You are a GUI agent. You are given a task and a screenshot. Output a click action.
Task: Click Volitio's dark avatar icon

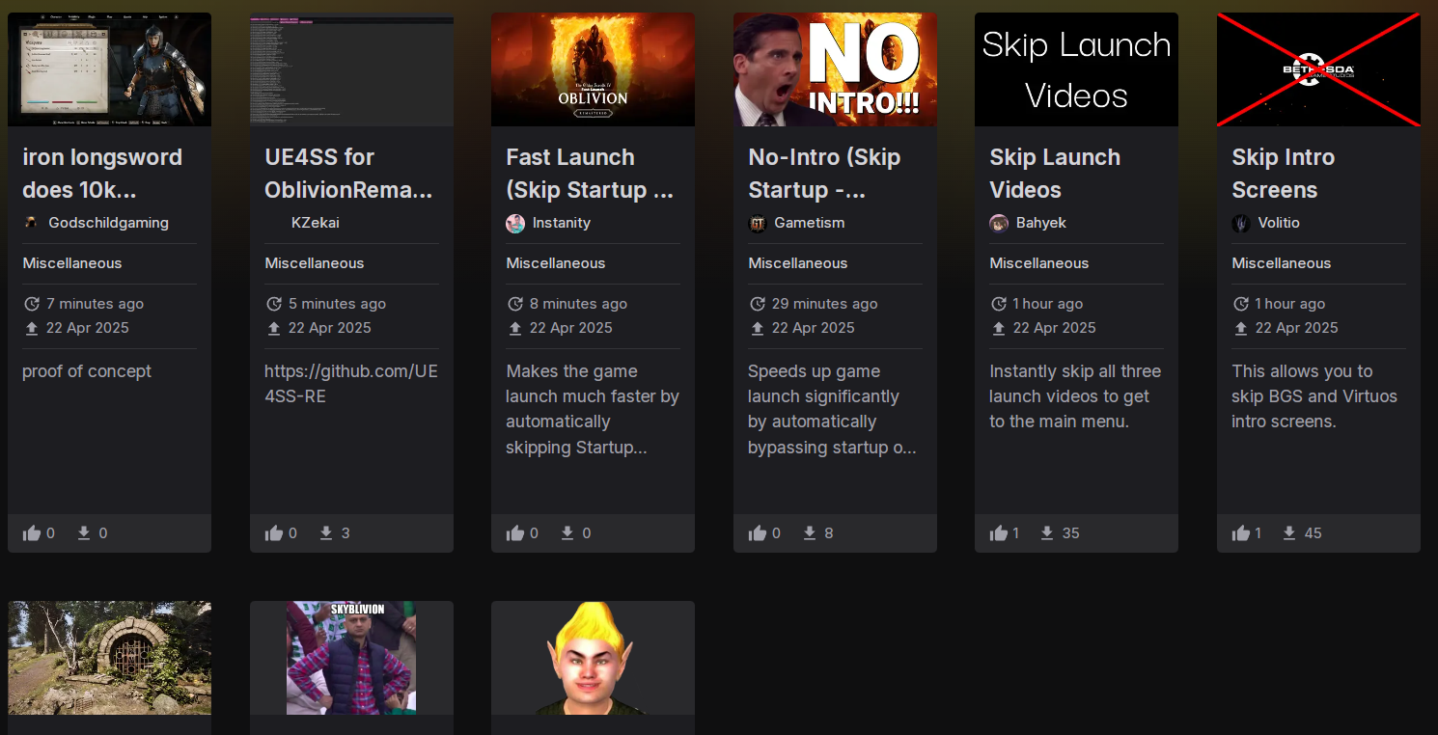(1241, 223)
